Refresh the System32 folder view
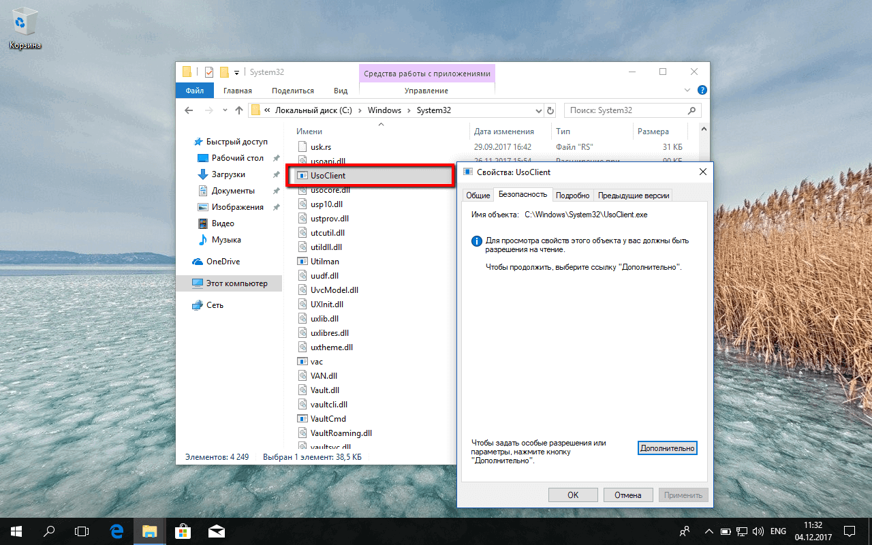Image resolution: width=872 pixels, height=545 pixels. tap(550, 110)
